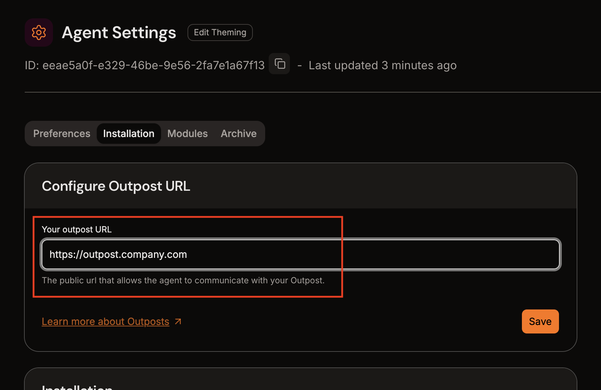Follow the Learn more about Outposts link
The image size is (601, 390).
coord(106,321)
